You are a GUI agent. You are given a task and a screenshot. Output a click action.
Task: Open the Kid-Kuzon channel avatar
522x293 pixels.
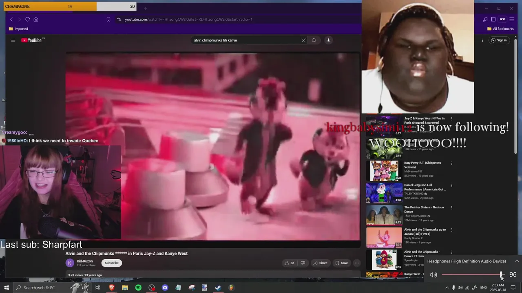70,263
